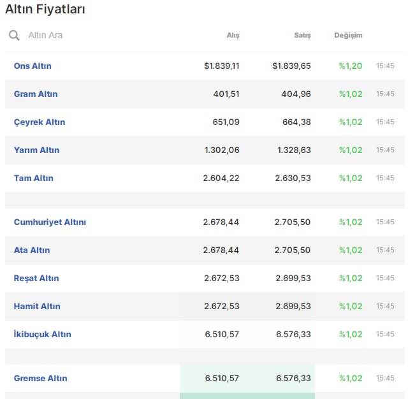Click Çeyrek Altın sell price 664,38
Viewport: 408px width, 399px height.
click(x=296, y=122)
